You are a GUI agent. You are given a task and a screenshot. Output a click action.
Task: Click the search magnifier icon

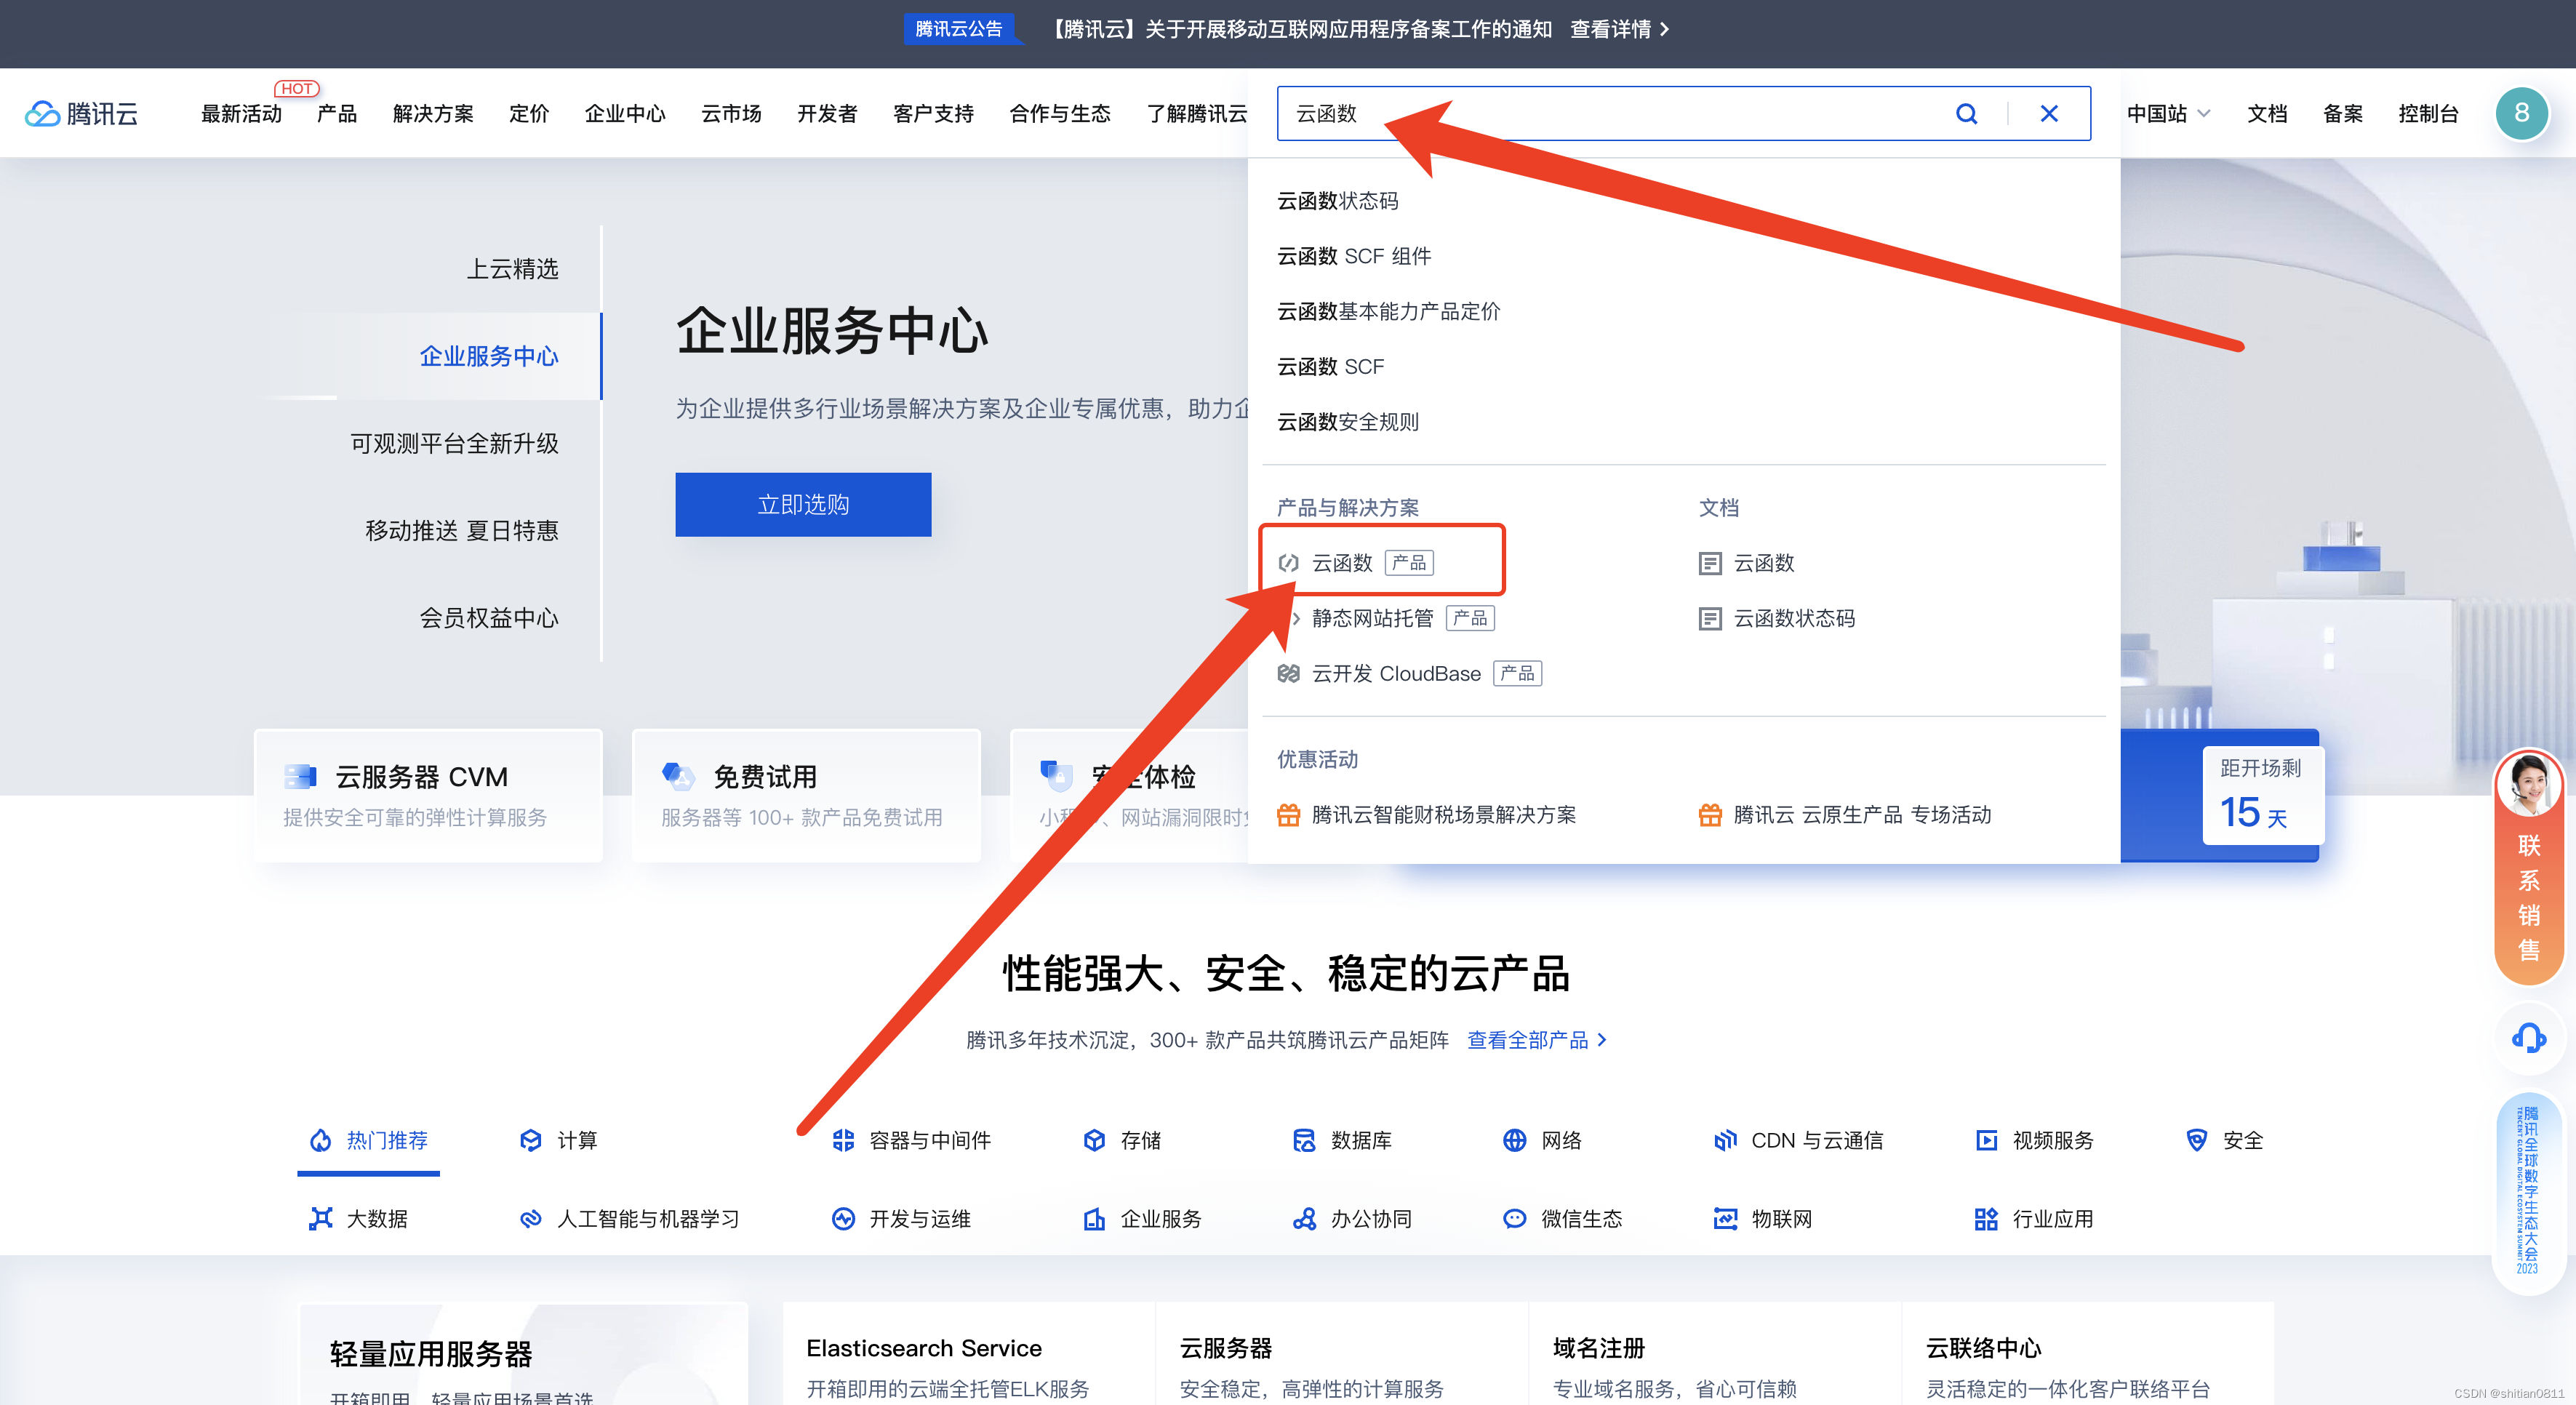point(1966,113)
